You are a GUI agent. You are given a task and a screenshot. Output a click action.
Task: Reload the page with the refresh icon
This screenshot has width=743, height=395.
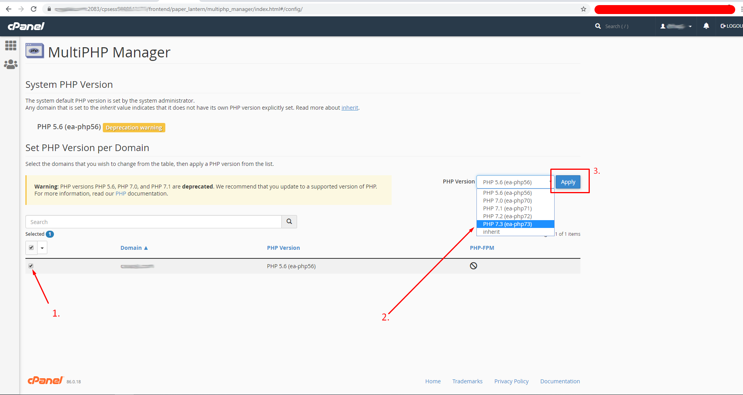tap(34, 9)
